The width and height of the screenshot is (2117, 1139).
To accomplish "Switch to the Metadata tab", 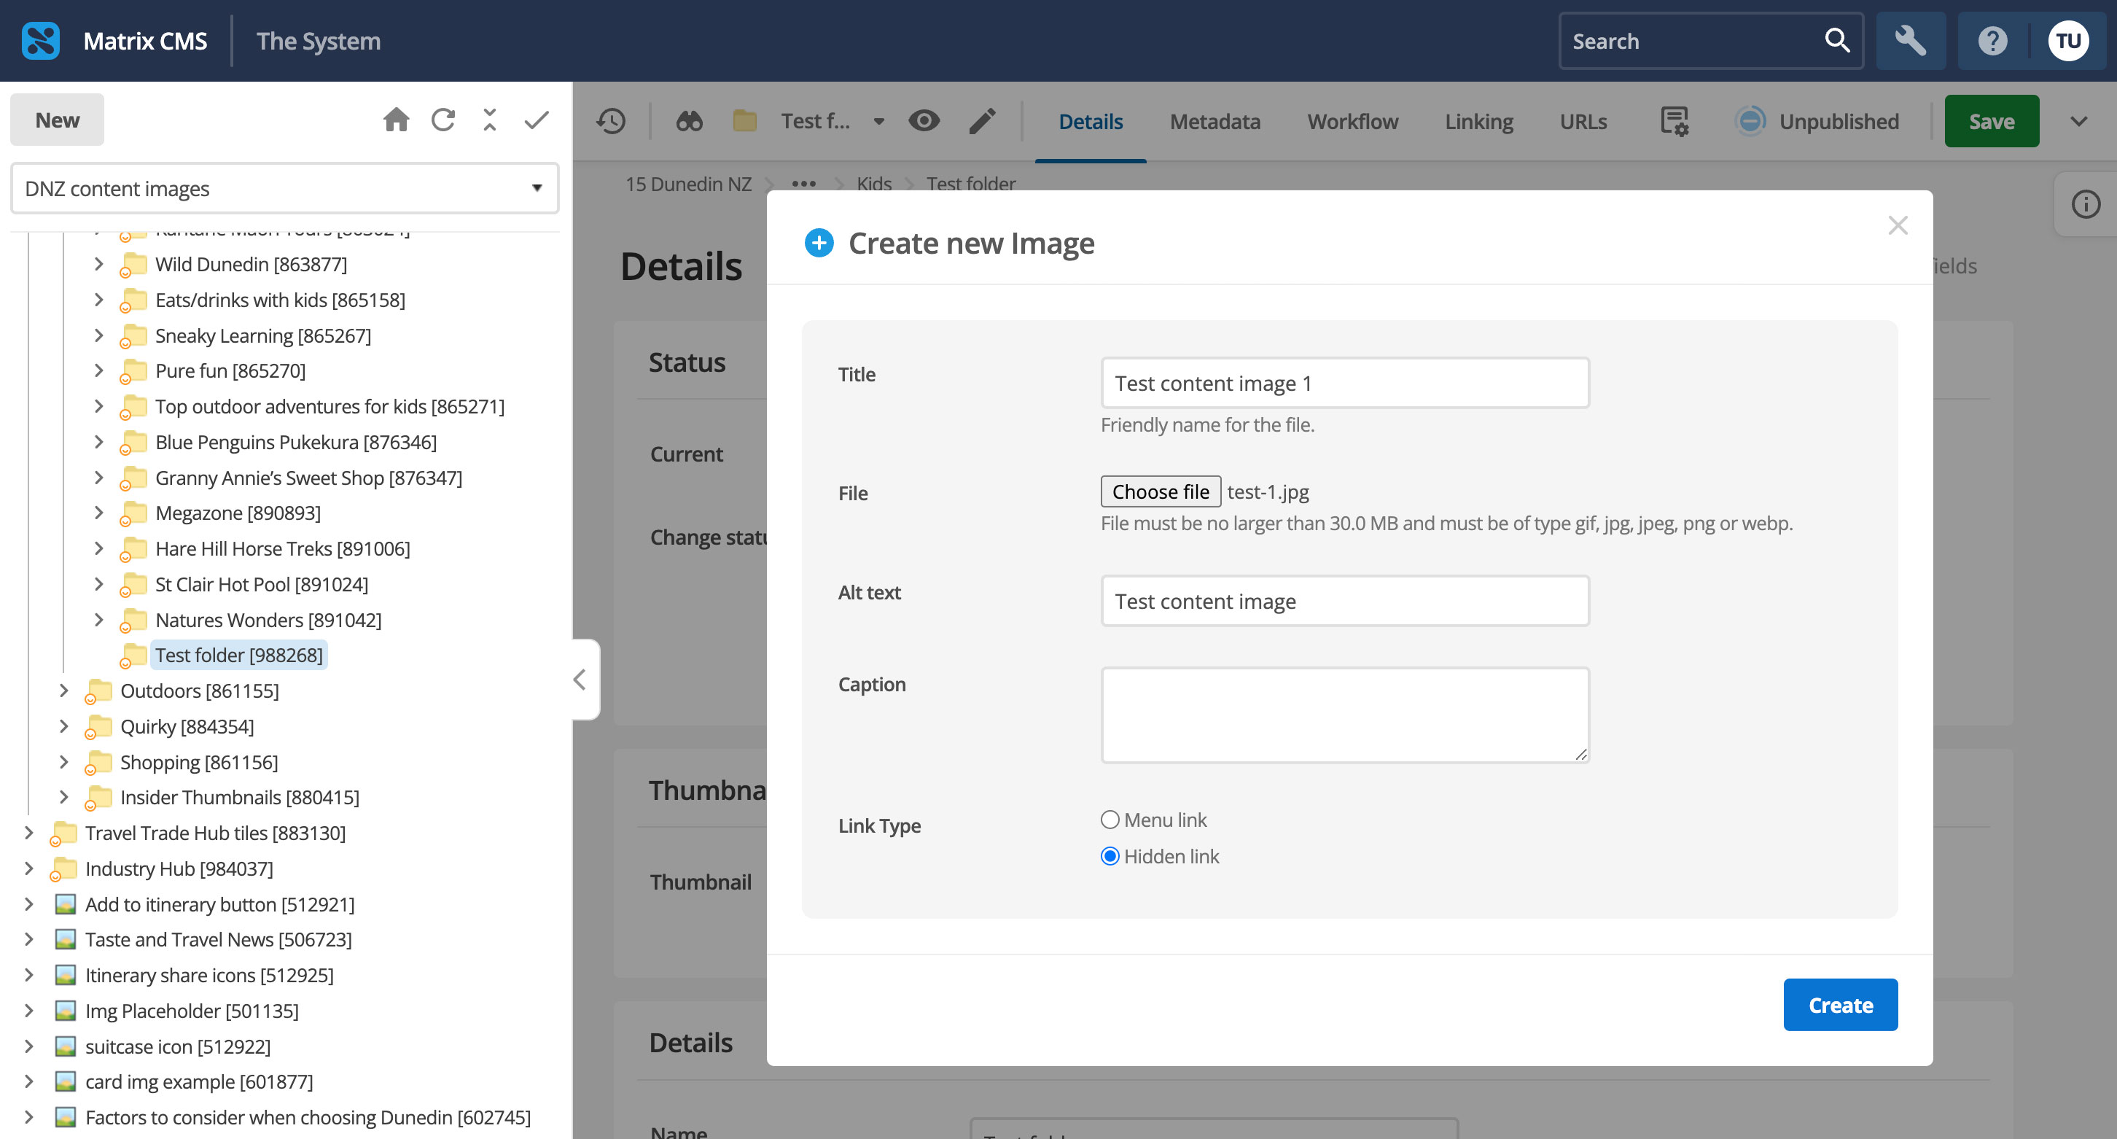I will (1215, 122).
